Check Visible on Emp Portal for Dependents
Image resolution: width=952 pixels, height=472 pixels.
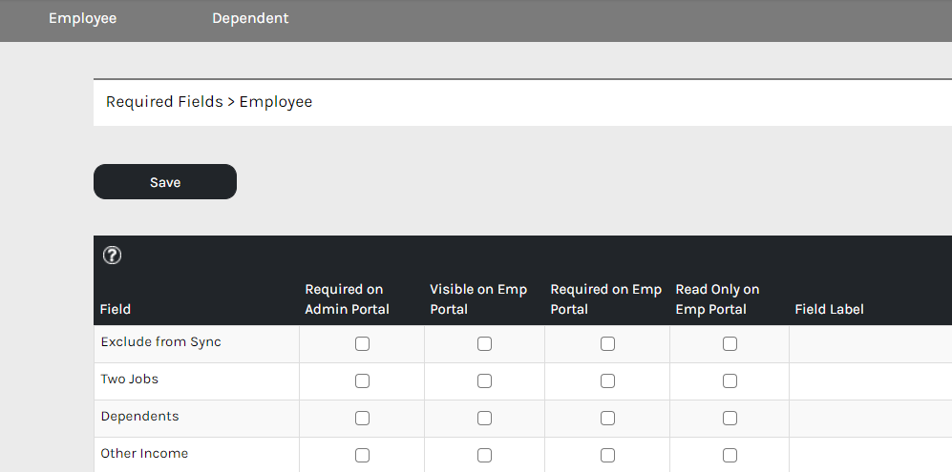click(x=484, y=418)
